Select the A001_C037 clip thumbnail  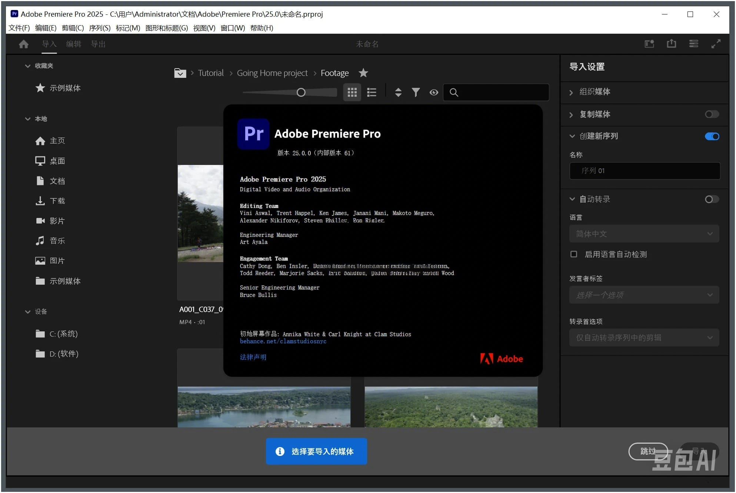coord(200,214)
